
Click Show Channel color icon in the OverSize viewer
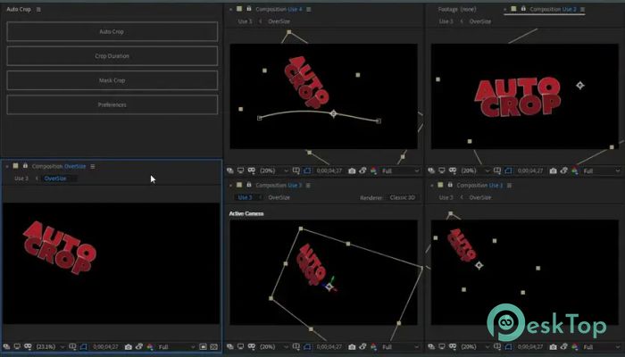tap(150, 347)
